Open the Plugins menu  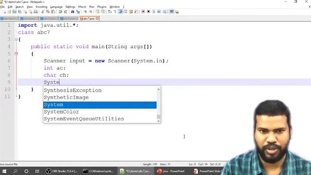point(102,7)
